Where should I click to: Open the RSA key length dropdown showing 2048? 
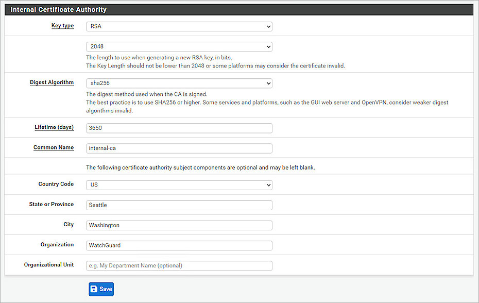(x=179, y=46)
